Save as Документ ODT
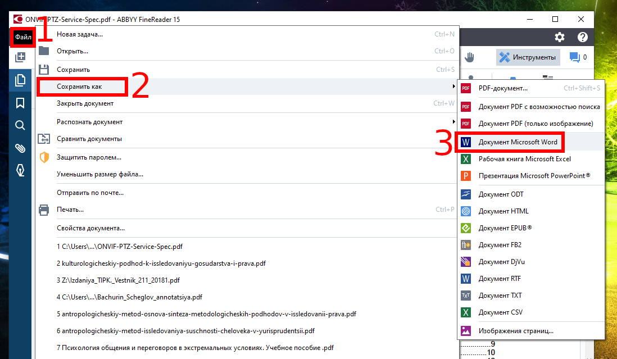Screen dimensions: 617x359 pos(531,194)
